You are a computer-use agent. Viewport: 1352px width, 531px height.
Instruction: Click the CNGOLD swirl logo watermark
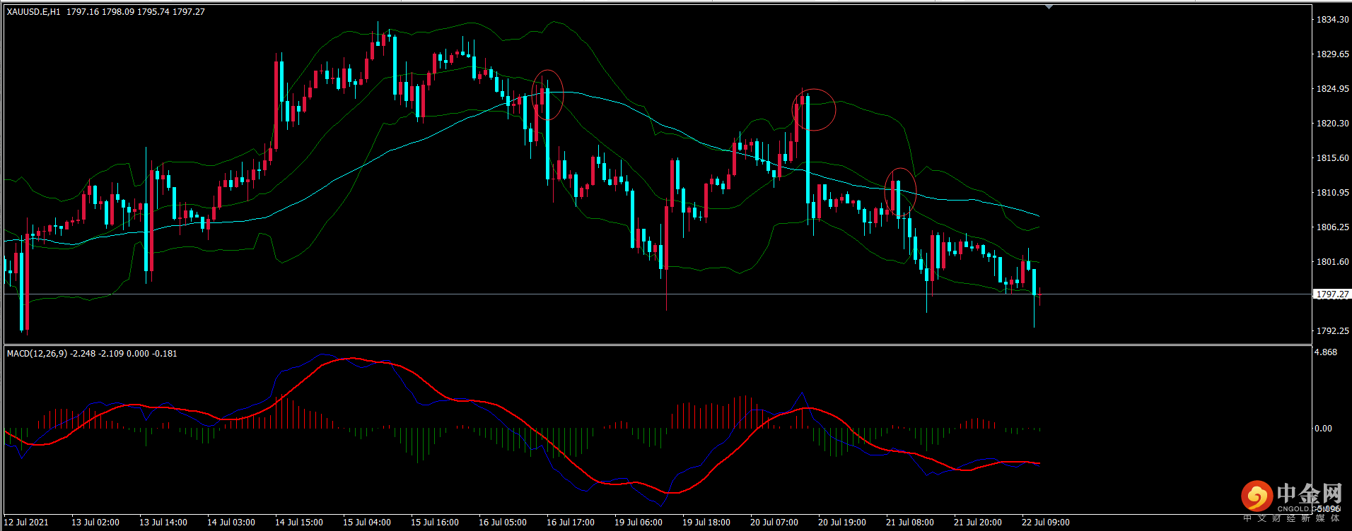1257,496
